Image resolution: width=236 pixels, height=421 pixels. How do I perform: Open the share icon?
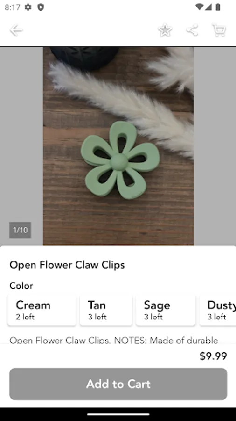coord(192,30)
